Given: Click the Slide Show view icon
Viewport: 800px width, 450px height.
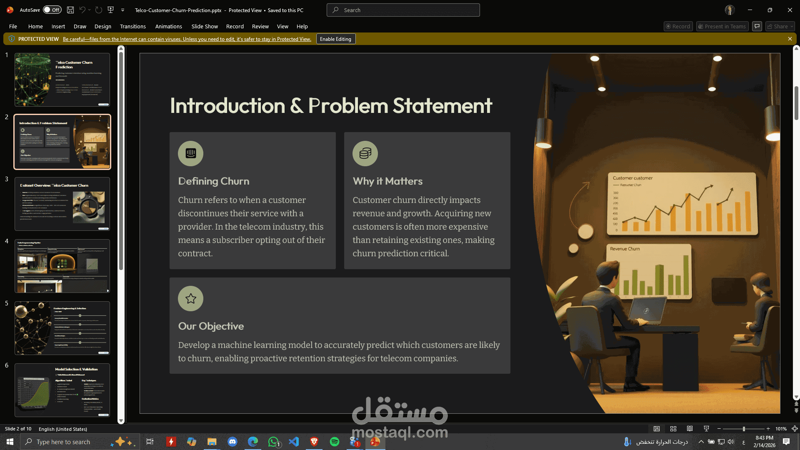Looking at the screenshot, I should pyautogui.click(x=706, y=429).
